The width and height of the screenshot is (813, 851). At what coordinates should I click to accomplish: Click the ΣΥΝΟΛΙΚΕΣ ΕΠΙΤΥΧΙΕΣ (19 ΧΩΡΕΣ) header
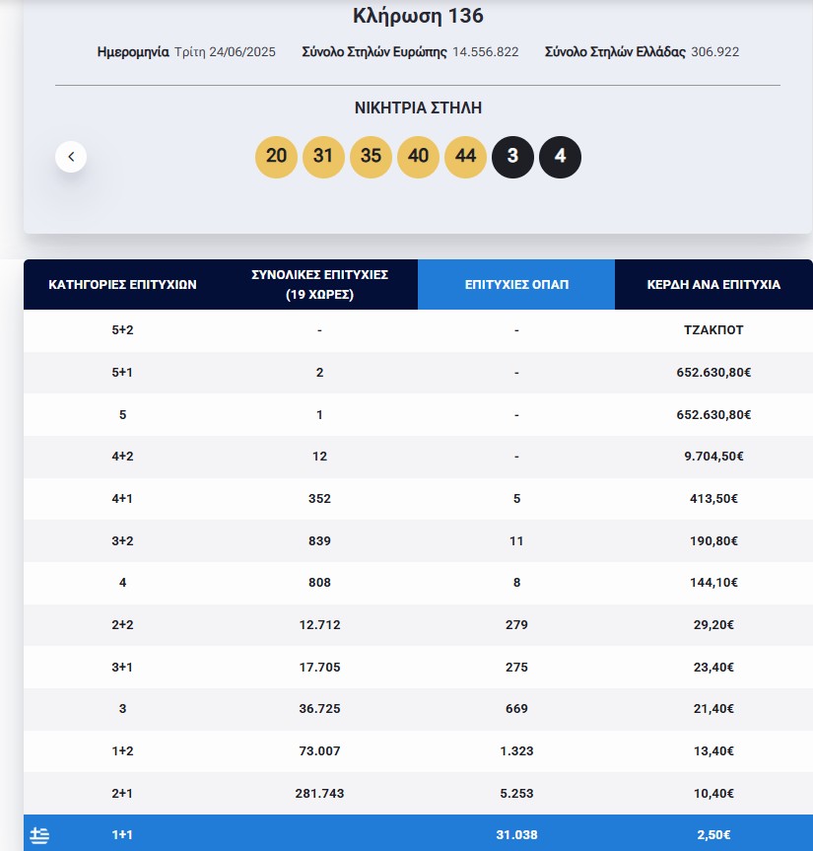319,285
